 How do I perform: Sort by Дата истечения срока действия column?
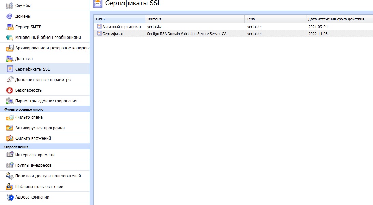coord(336,19)
